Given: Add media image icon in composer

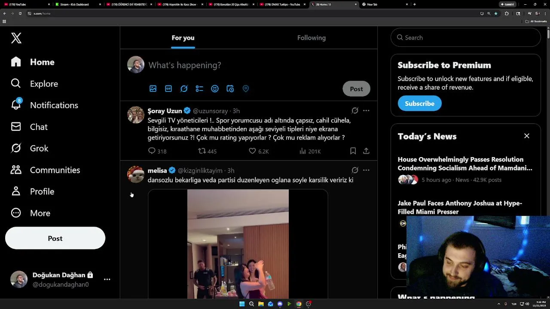Looking at the screenshot, I should (153, 88).
